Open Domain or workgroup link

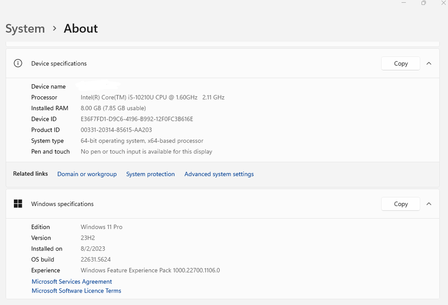[87, 174]
